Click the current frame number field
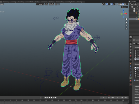Image resolution: width=139 pixels, height=104 pixels. tap(103, 98)
